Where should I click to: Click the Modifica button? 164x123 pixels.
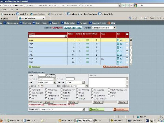97,109
